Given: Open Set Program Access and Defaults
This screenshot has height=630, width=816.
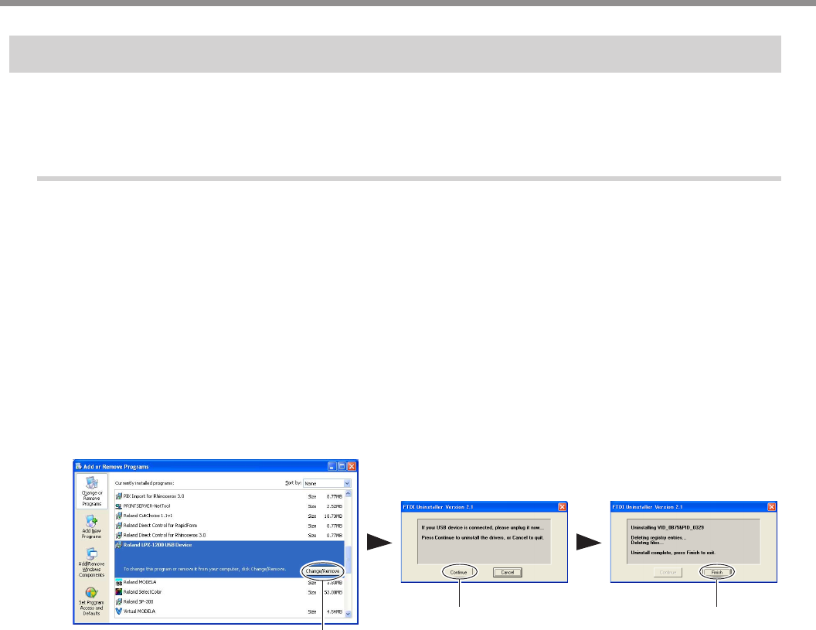Looking at the screenshot, I should (92, 601).
